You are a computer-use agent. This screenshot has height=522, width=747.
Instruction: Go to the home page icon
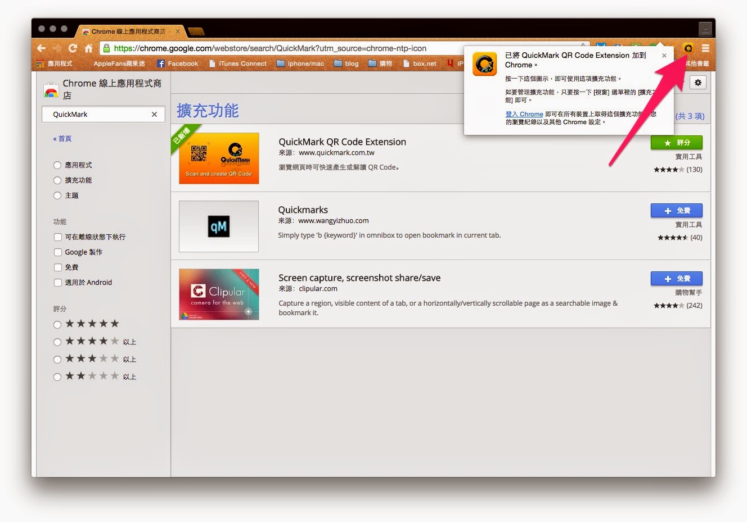pyautogui.click(x=88, y=48)
